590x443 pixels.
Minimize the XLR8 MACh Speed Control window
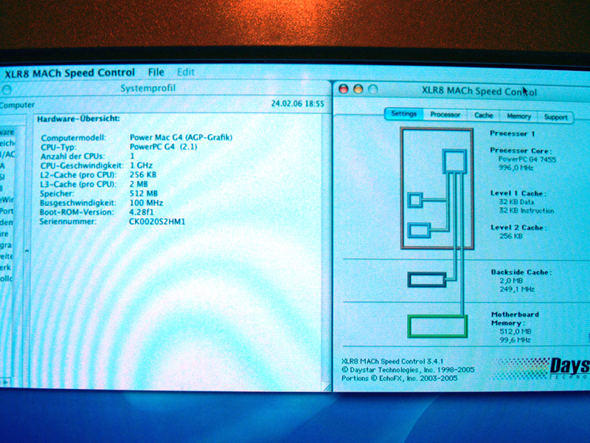tap(358, 89)
